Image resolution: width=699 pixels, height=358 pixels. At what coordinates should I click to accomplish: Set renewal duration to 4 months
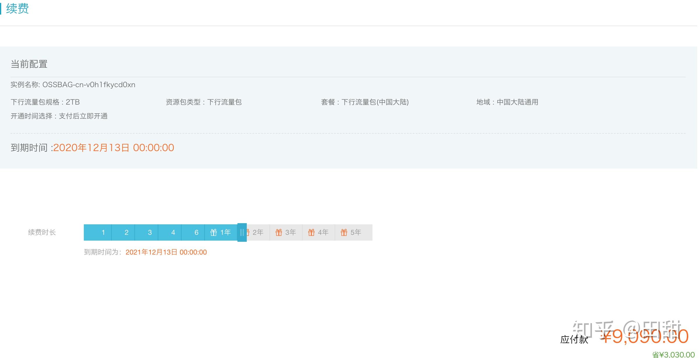173,232
